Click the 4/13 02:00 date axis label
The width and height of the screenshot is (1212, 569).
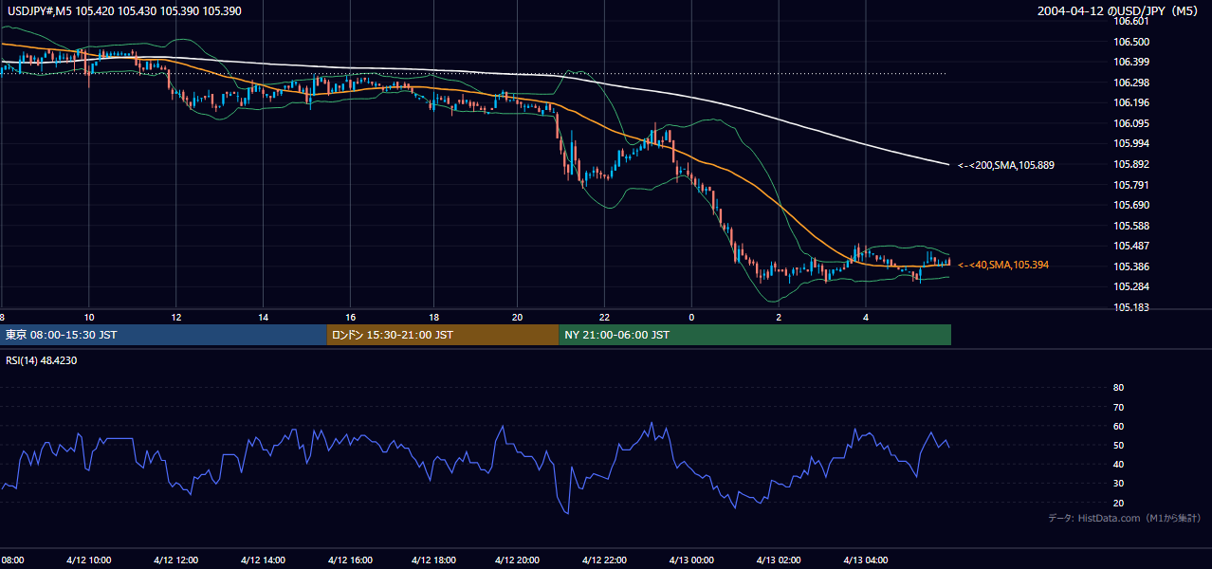point(779,560)
